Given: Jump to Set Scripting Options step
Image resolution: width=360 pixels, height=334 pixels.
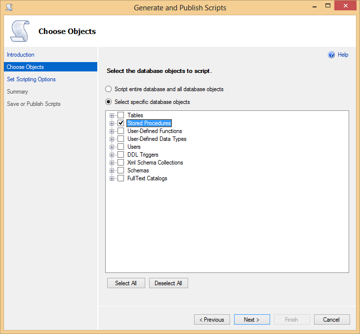Looking at the screenshot, I should 31,79.
